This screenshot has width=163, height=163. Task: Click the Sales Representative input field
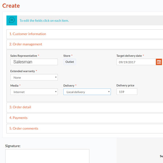click(34, 62)
